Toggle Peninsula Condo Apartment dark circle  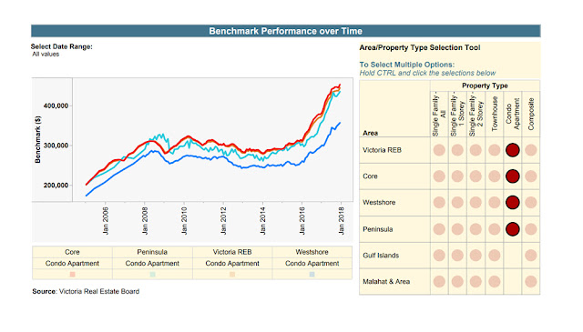[512, 228]
